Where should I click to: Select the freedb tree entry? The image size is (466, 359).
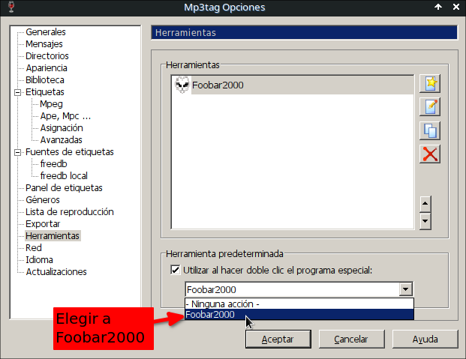tap(54, 164)
